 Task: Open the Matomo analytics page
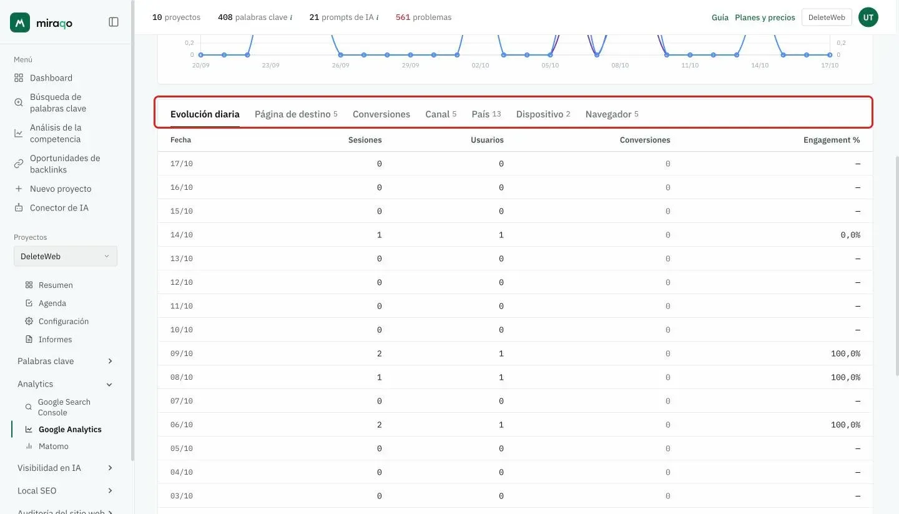click(54, 446)
